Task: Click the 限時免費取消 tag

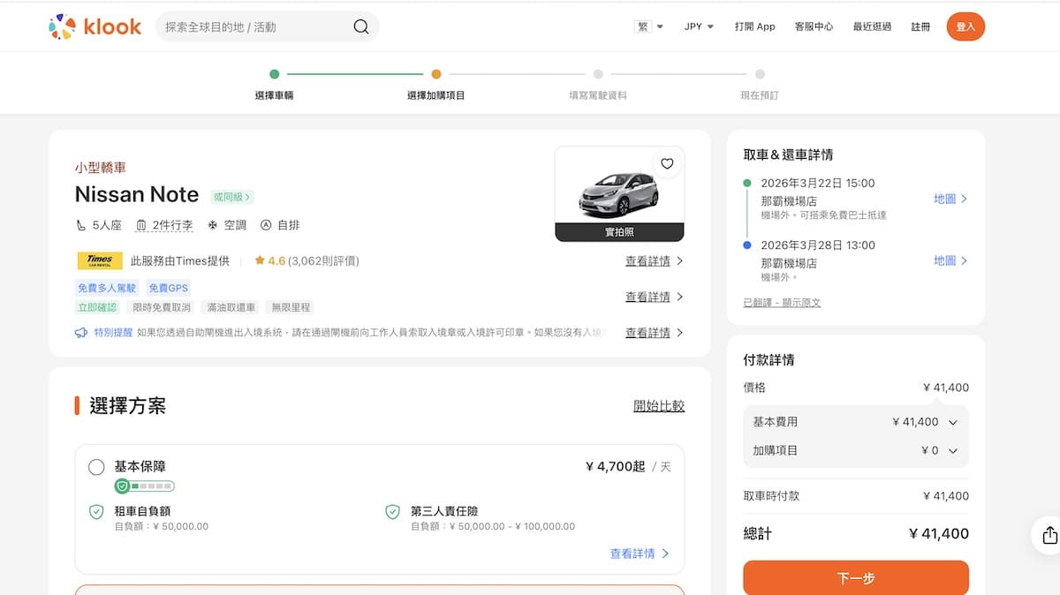Action: (162, 307)
